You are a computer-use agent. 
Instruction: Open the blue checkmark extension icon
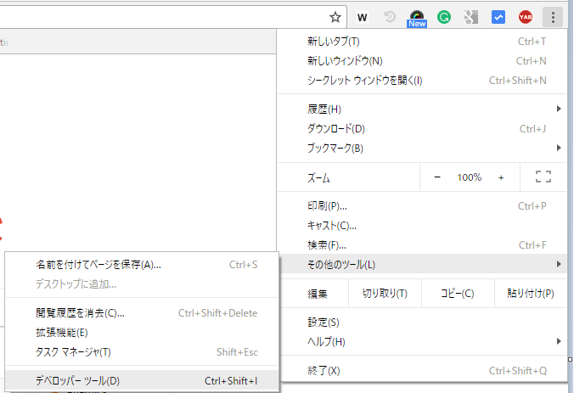click(x=498, y=16)
